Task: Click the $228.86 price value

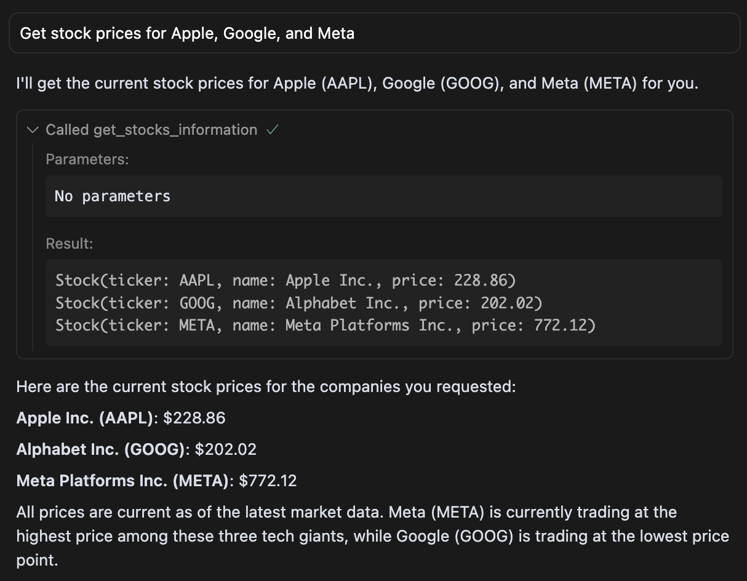Action: click(194, 419)
